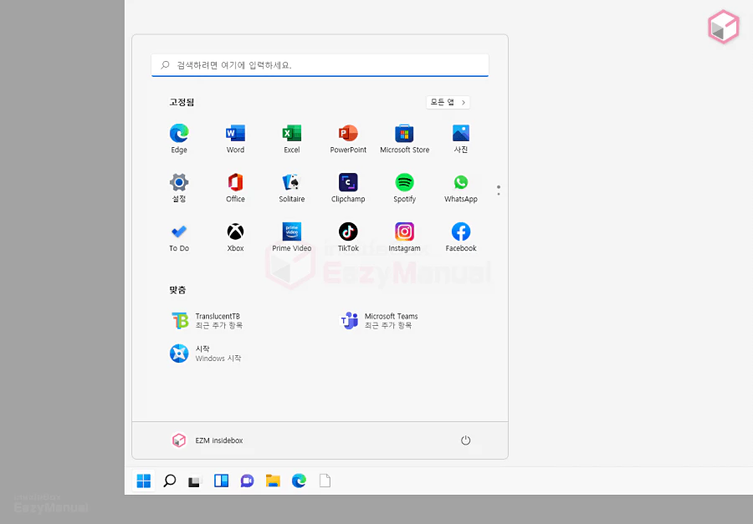Image resolution: width=753 pixels, height=524 pixels.
Task: Show 모든 앱 (all apps) list
Action: coord(448,102)
